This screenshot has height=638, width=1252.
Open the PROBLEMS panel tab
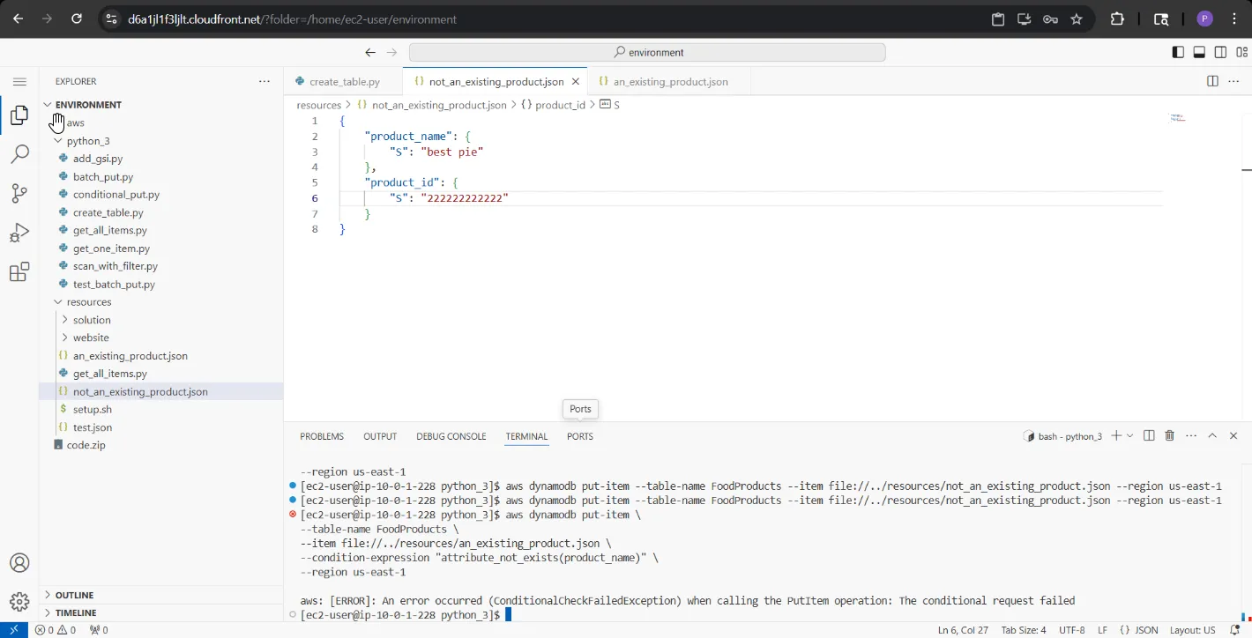[322, 436]
